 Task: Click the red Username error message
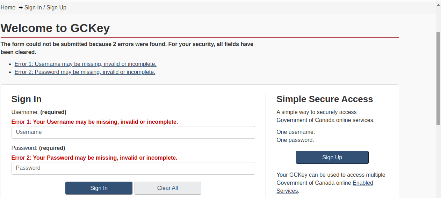pyautogui.click(x=95, y=122)
